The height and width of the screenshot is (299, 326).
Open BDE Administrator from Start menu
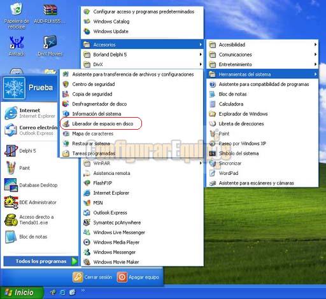coord(31,202)
